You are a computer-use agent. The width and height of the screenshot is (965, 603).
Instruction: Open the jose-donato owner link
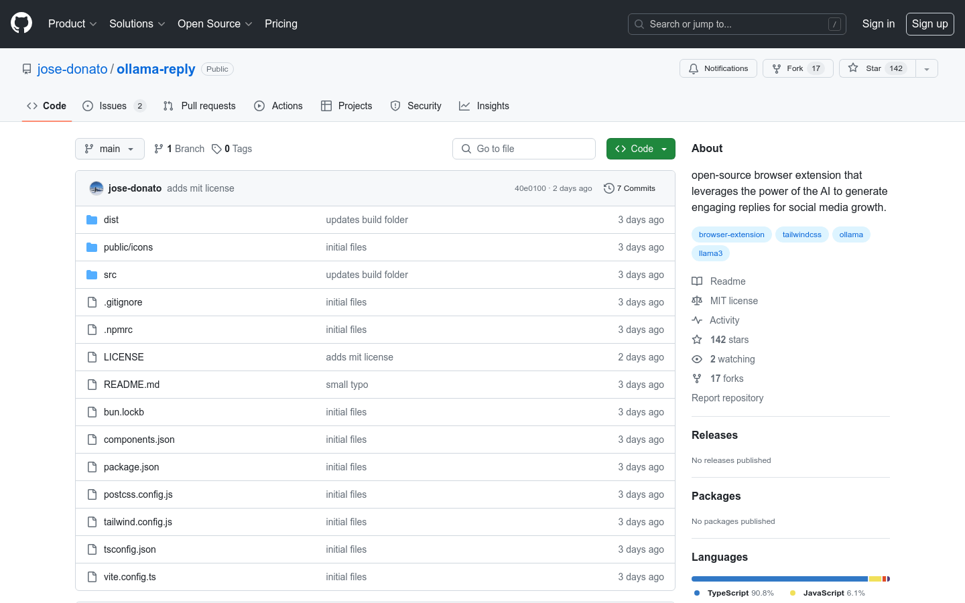(72, 69)
